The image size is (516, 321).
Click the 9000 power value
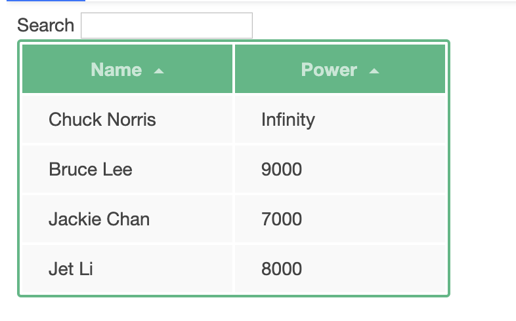point(282,170)
